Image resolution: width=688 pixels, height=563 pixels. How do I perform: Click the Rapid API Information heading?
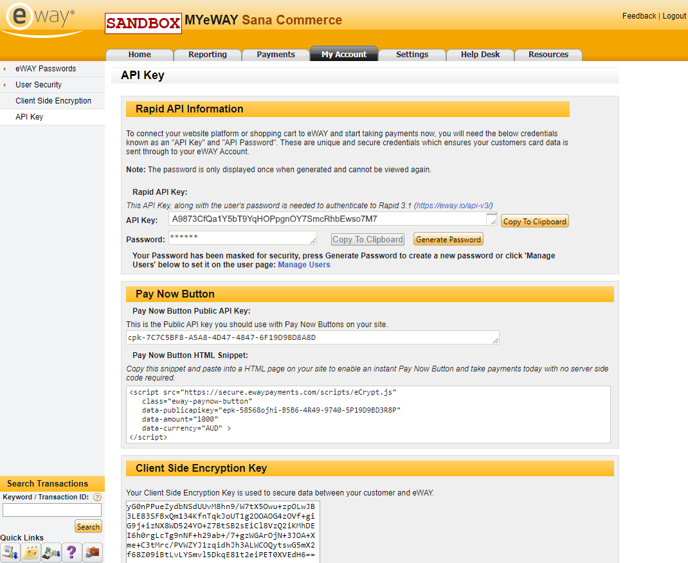189,109
